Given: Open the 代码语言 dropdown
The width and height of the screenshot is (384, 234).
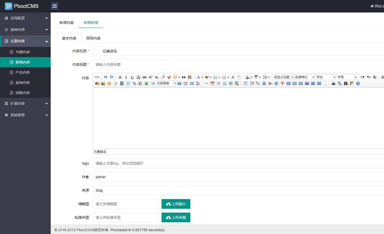Looking at the screenshot, I should [x=166, y=83].
